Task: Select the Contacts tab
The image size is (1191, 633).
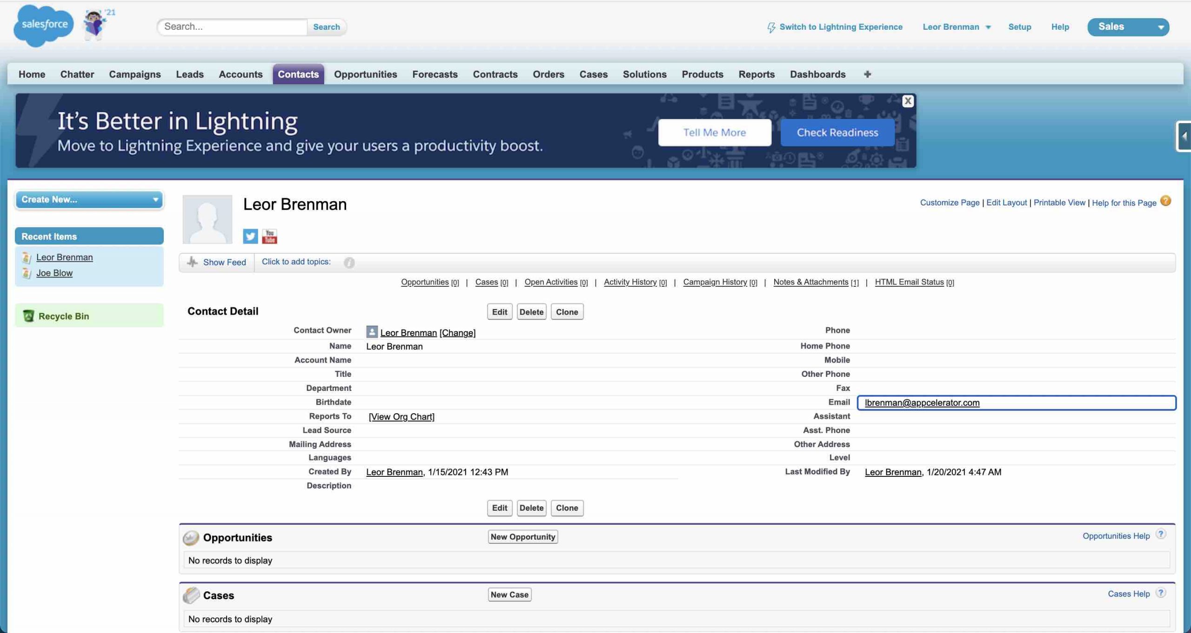Action: click(x=298, y=74)
